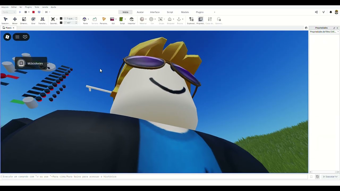
Task: Click the Grupo group icon
Action: pyautogui.click(x=160, y=19)
